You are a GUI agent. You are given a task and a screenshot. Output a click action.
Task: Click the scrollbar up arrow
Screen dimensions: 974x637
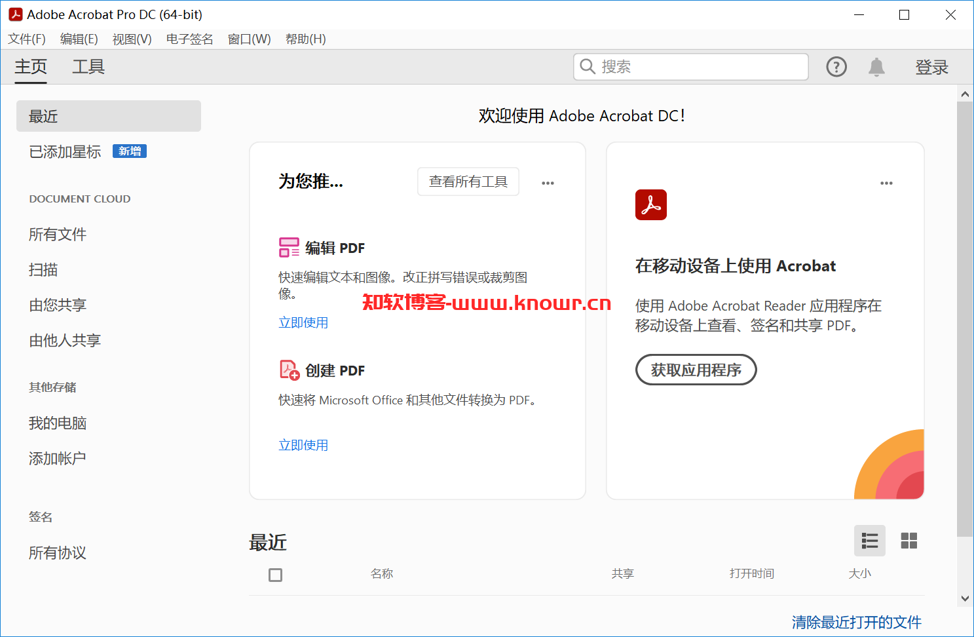click(965, 94)
